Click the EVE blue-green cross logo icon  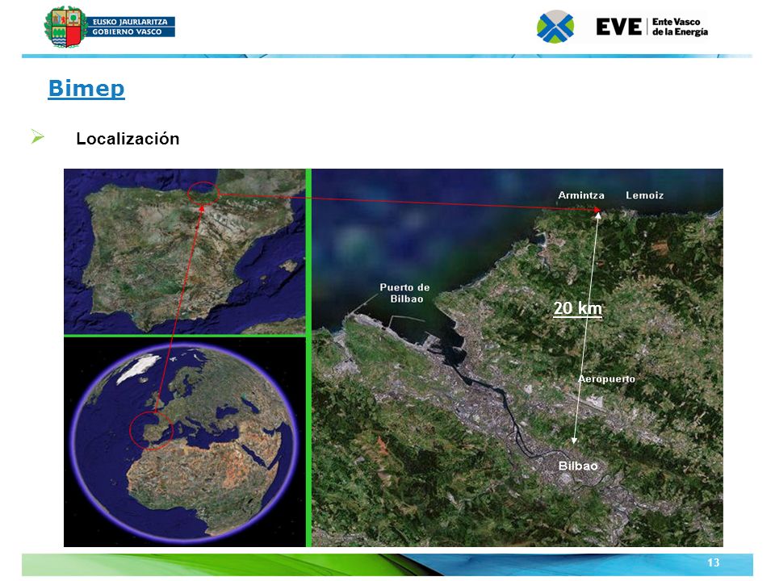pos(555,27)
